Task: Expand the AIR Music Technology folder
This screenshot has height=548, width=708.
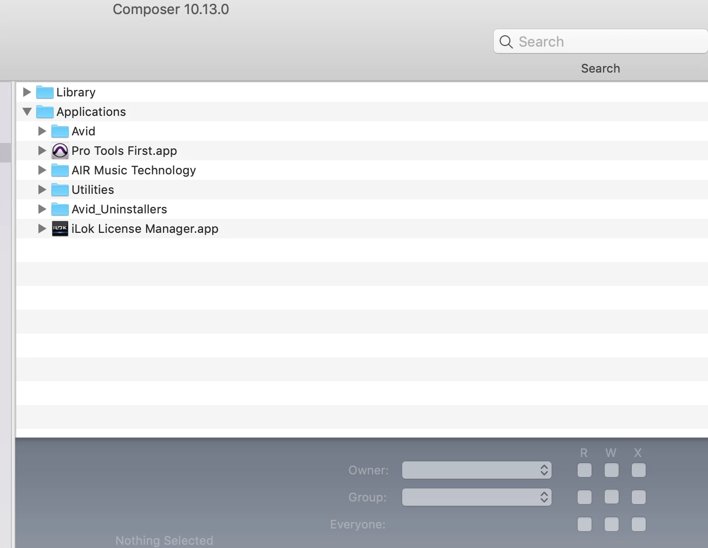Action: pos(42,170)
